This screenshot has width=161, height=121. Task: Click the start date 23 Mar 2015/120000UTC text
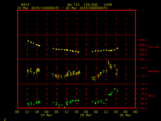coord(38,8)
